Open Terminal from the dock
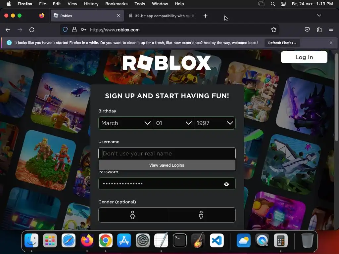Image resolution: width=339 pixels, height=254 pixels. point(180,240)
